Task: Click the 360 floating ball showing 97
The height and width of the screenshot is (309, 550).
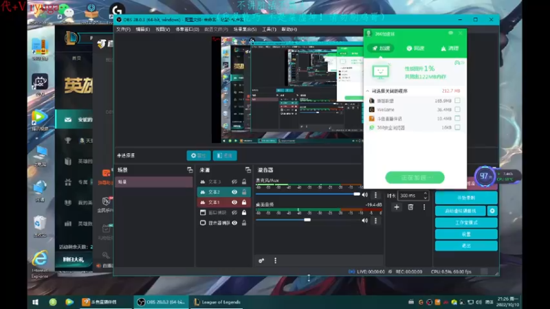Action: (x=485, y=176)
